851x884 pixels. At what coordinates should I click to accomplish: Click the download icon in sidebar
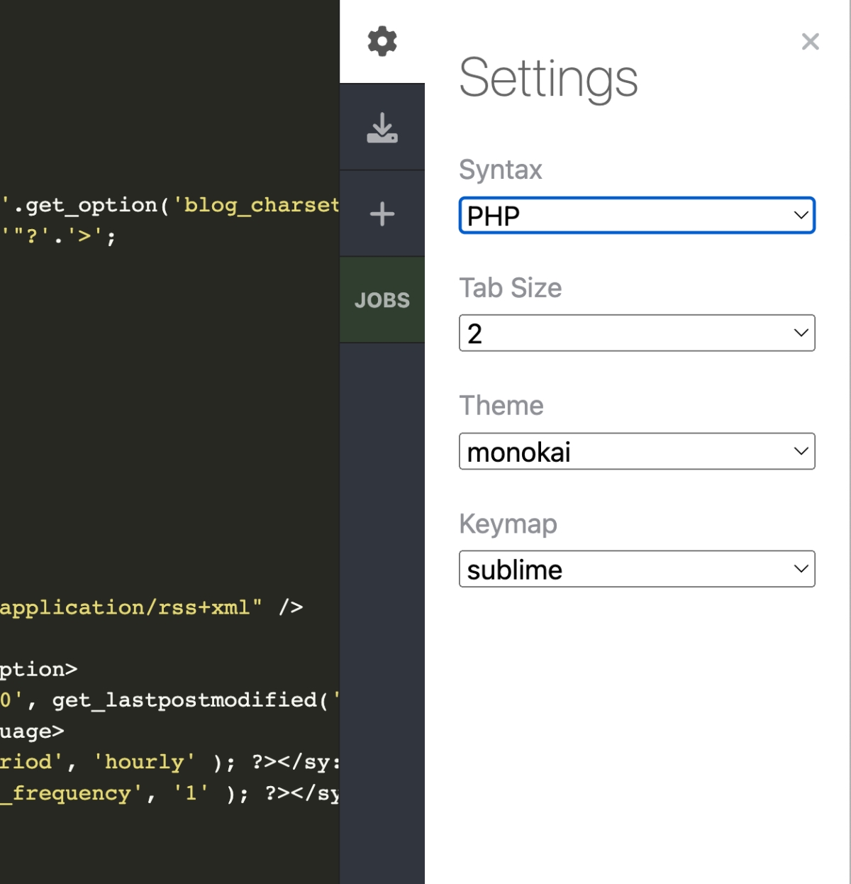[x=382, y=128]
